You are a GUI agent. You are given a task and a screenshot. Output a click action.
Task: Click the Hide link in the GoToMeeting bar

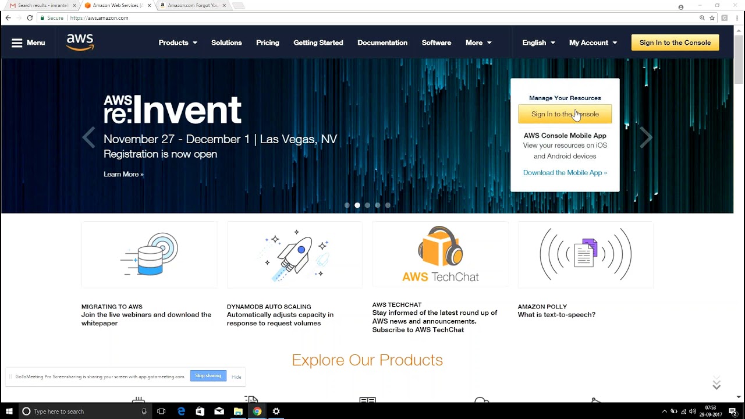tap(236, 377)
